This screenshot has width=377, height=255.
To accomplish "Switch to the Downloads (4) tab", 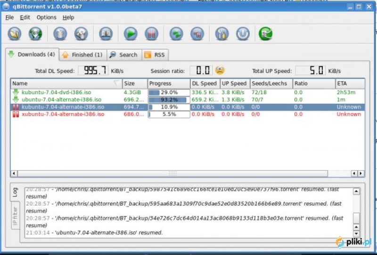I will click(x=32, y=54).
